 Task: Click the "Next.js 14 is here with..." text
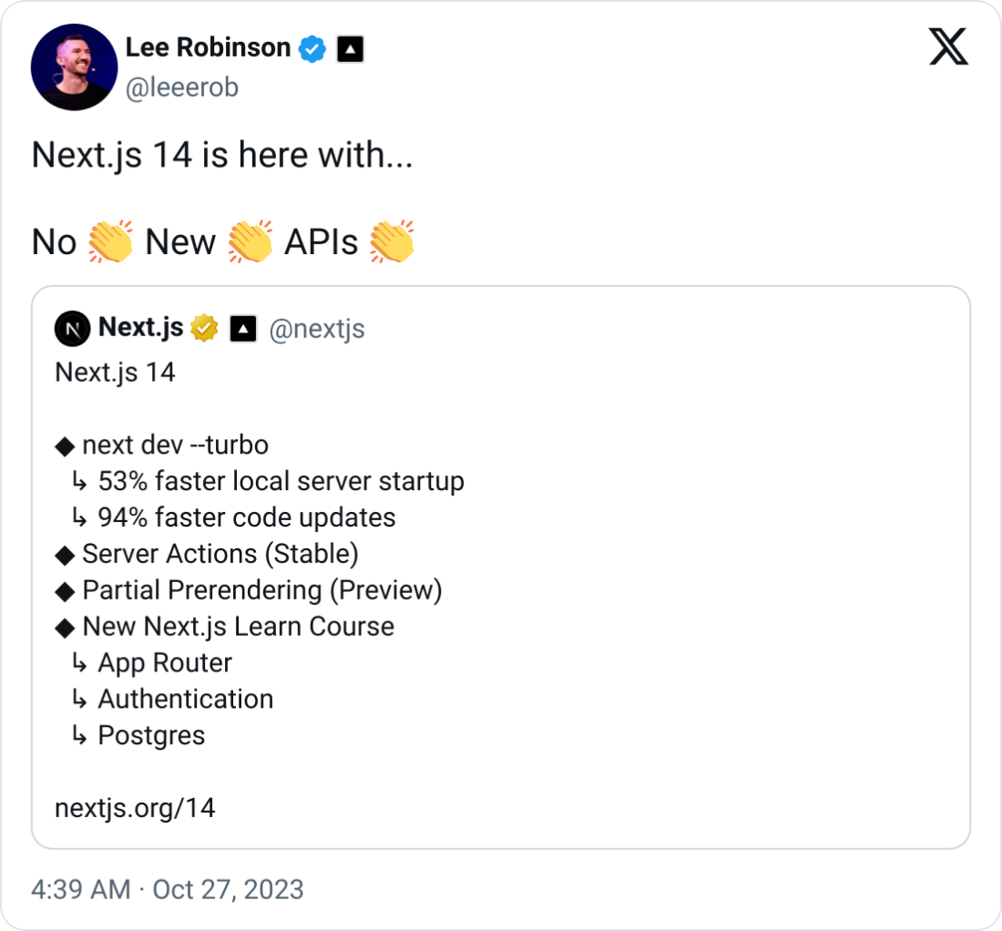(222, 156)
